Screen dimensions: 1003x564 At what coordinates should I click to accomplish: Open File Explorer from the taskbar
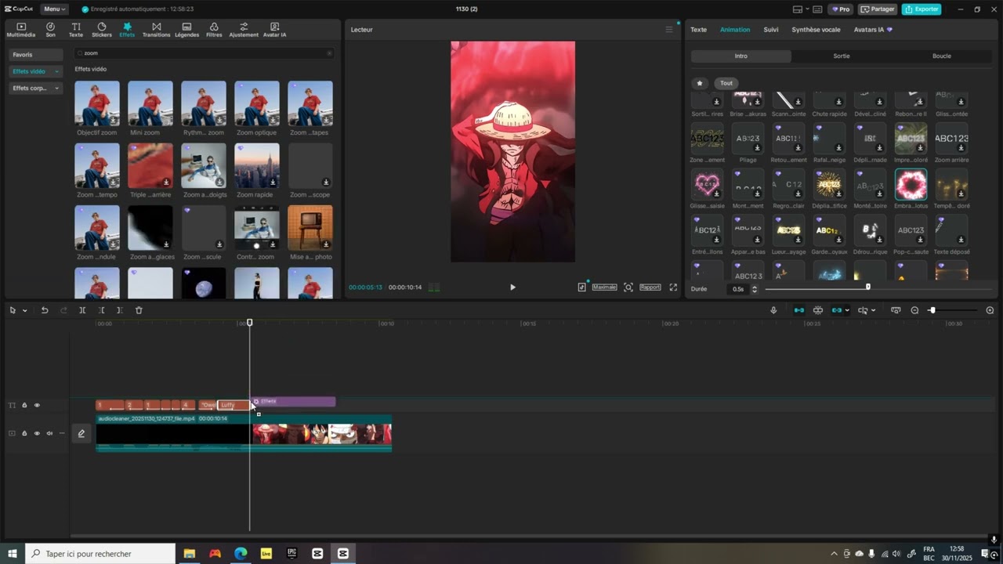pyautogui.click(x=190, y=554)
